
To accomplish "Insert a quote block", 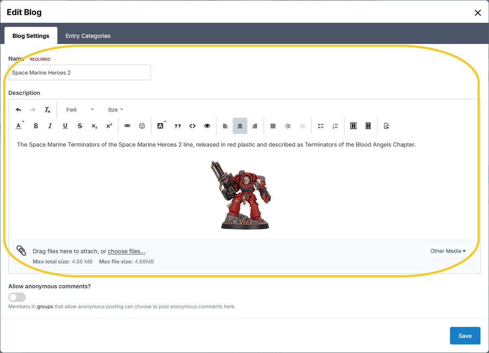I will pyautogui.click(x=178, y=126).
